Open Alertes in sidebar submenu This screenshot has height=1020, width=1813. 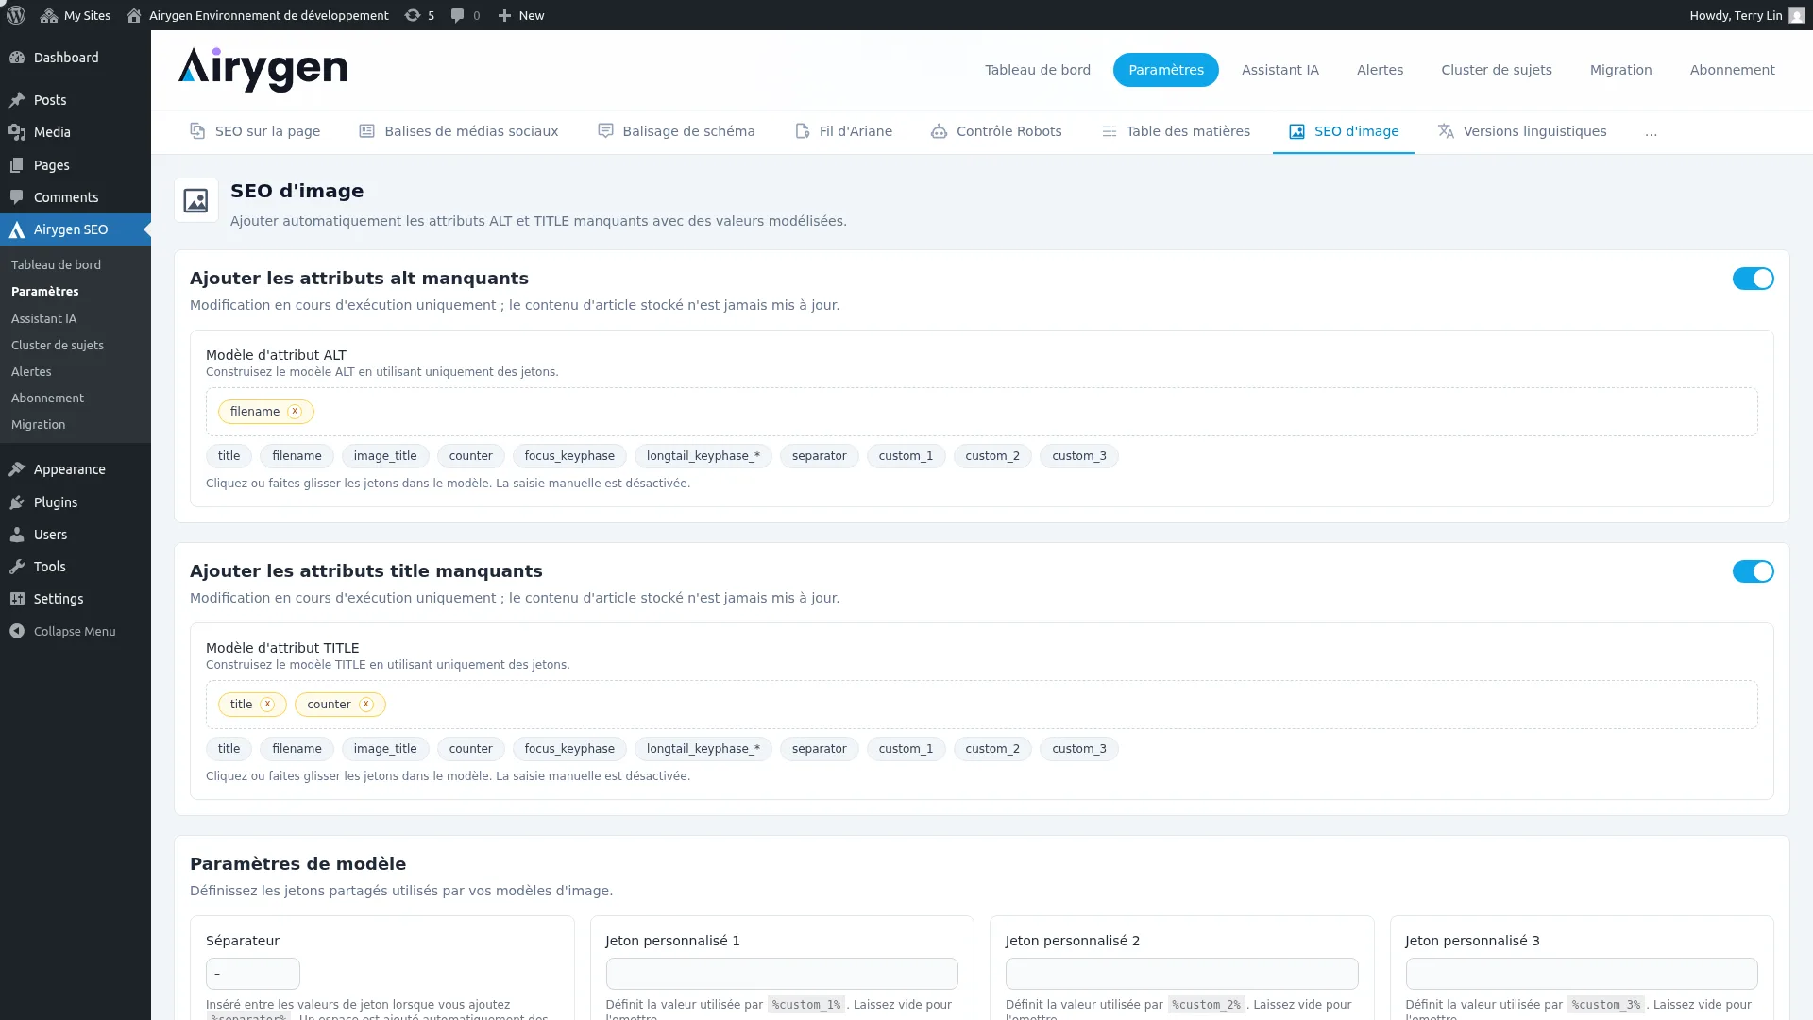click(31, 372)
